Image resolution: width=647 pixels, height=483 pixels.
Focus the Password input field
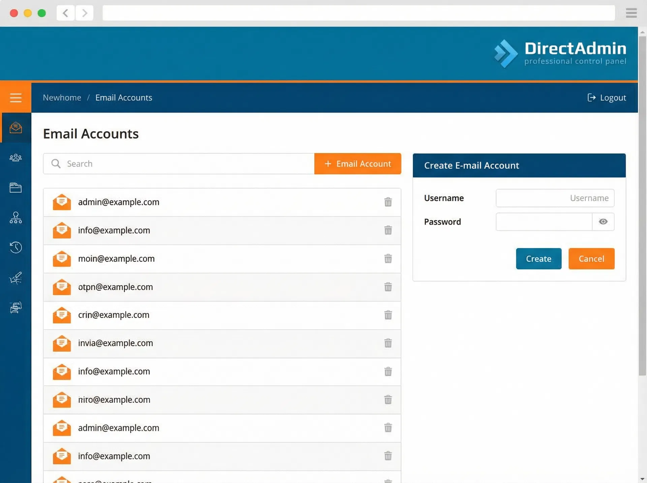point(544,222)
